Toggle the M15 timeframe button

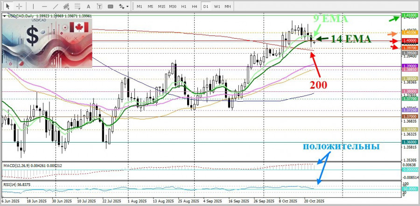[161, 6]
